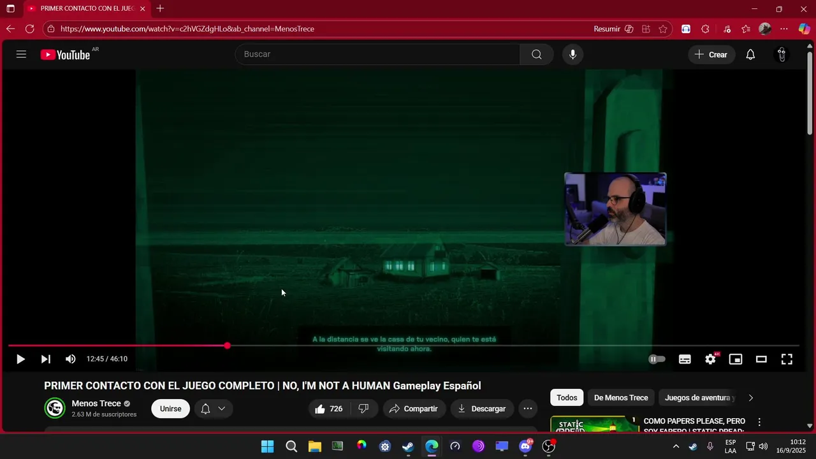
Task: Close the PRIMER CONTACTO tab
Action: click(142, 9)
